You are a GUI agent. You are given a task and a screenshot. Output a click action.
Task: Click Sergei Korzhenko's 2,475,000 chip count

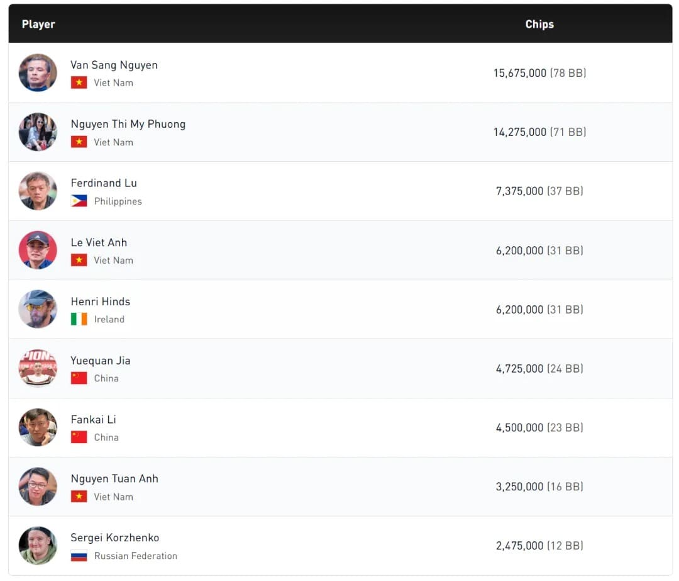tap(519, 546)
